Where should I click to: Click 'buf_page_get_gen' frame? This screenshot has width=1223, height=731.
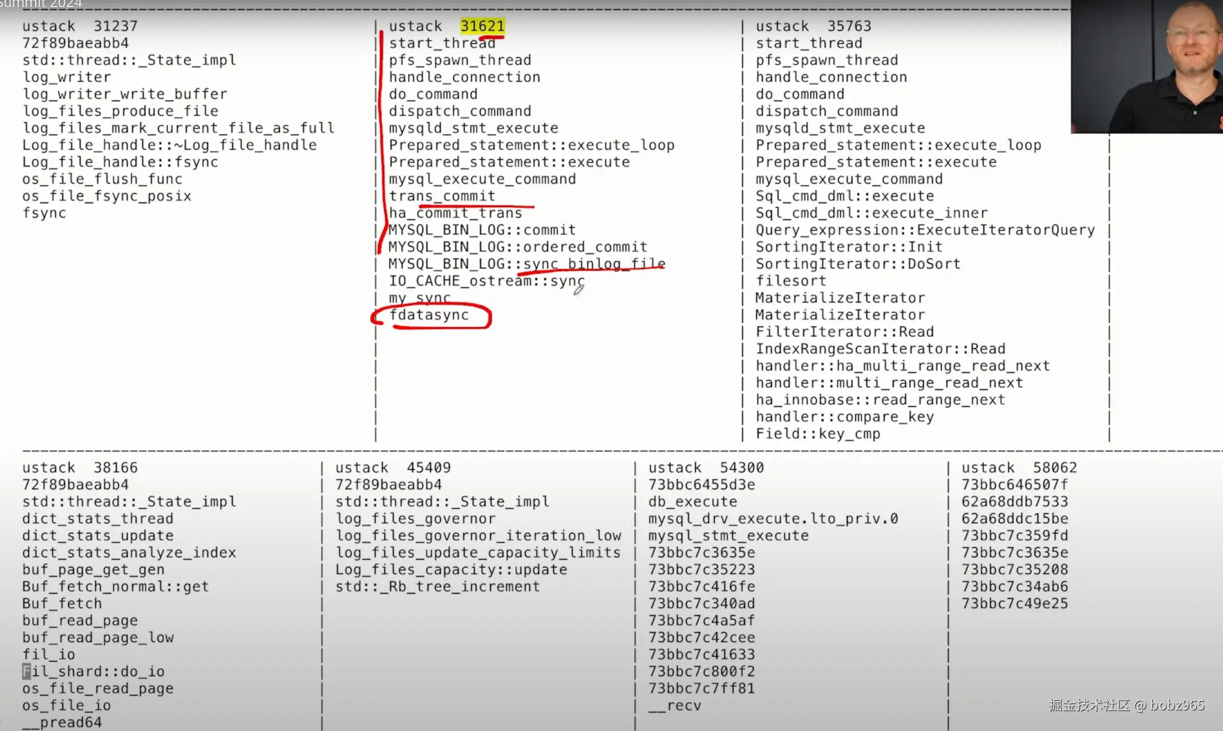click(93, 570)
